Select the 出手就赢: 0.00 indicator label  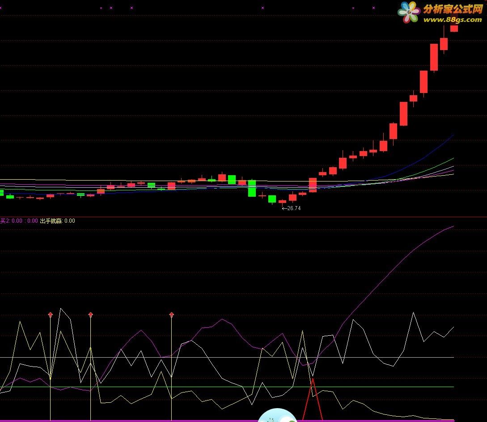click(x=57, y=221)
